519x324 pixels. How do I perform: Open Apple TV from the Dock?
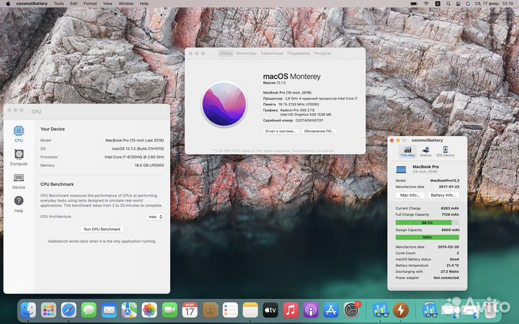(270, 310)
